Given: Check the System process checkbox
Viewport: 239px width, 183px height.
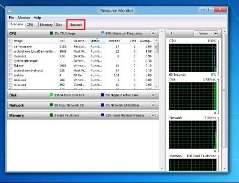Looking at the screenshot, I should click(x=11, y=75).
